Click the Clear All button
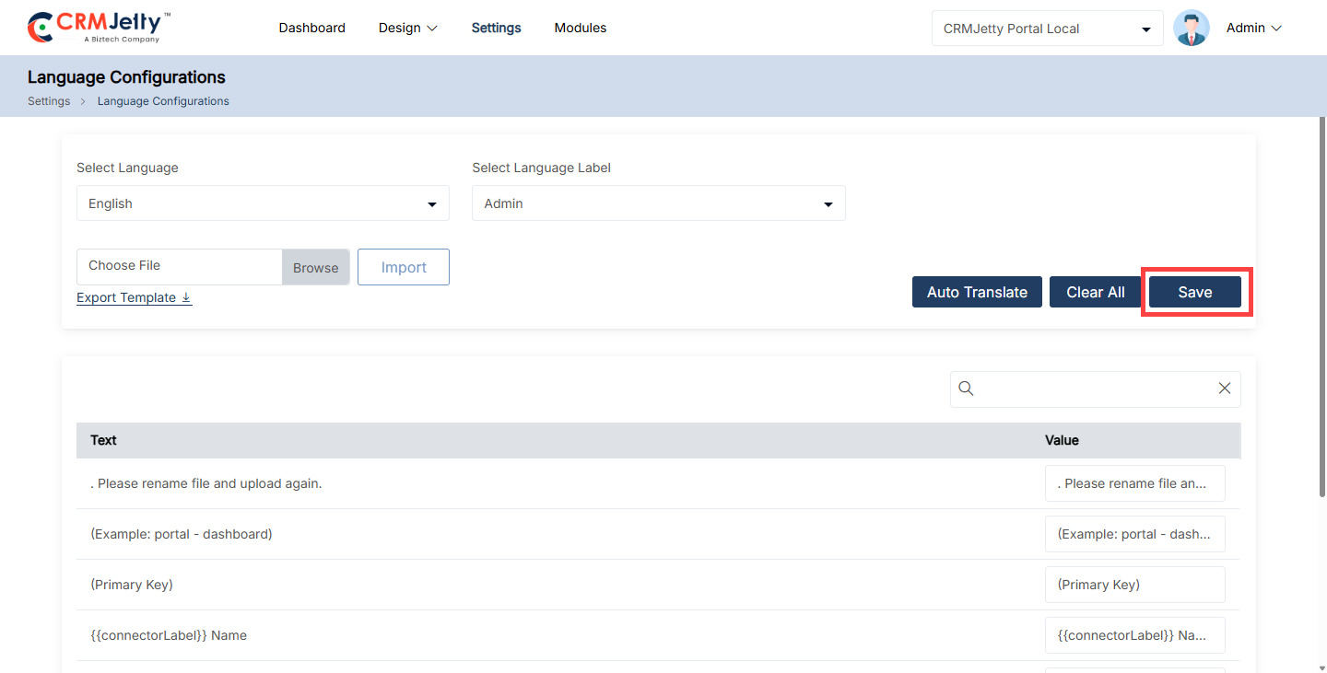The height and width of the screenshot is (673, 1327). (1096, 292)
